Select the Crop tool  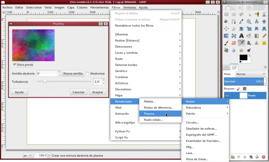tap(234, 29)
